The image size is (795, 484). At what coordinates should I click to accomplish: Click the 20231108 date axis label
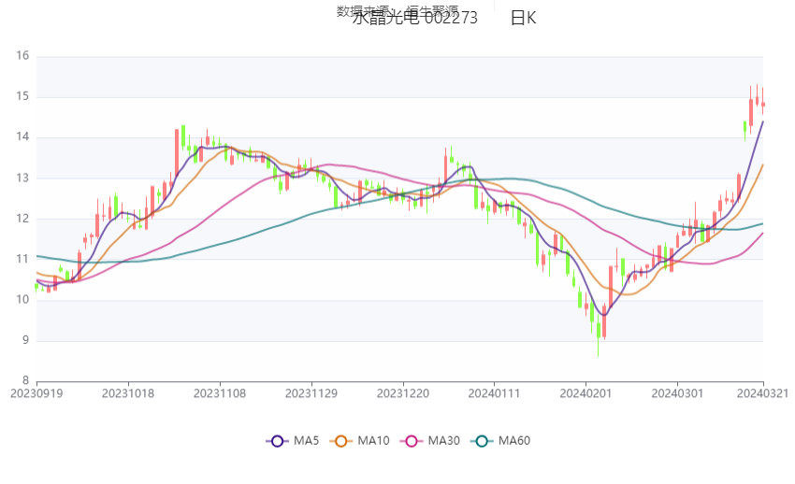coord(221,393)
